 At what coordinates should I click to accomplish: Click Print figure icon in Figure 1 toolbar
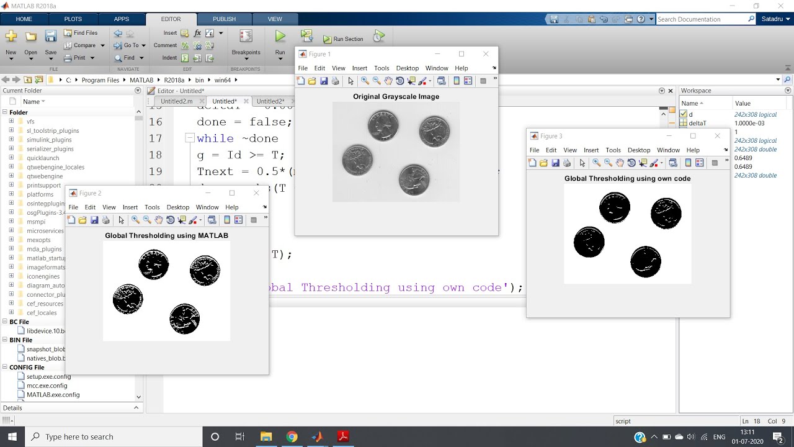[336, 81]
